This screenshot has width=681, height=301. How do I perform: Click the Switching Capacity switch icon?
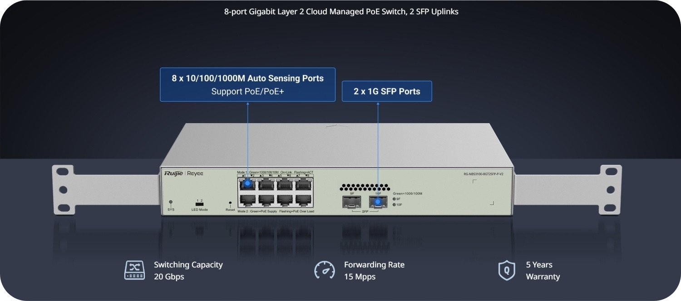coord(134,270)
